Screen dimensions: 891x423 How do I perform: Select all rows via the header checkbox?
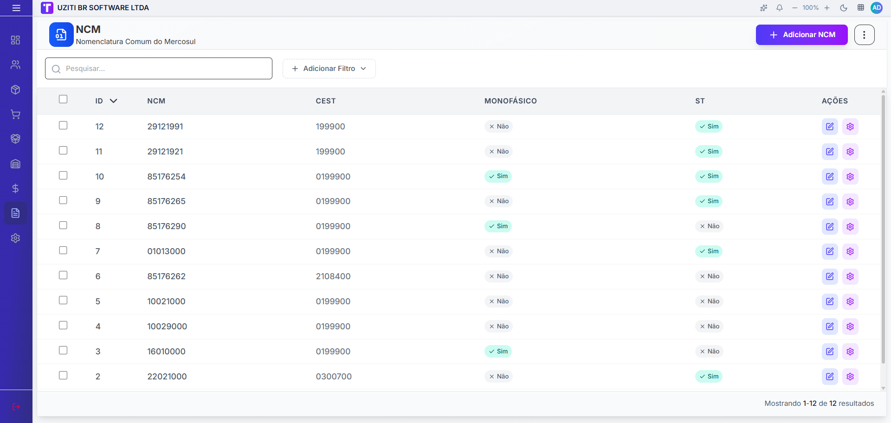(63, 99)
